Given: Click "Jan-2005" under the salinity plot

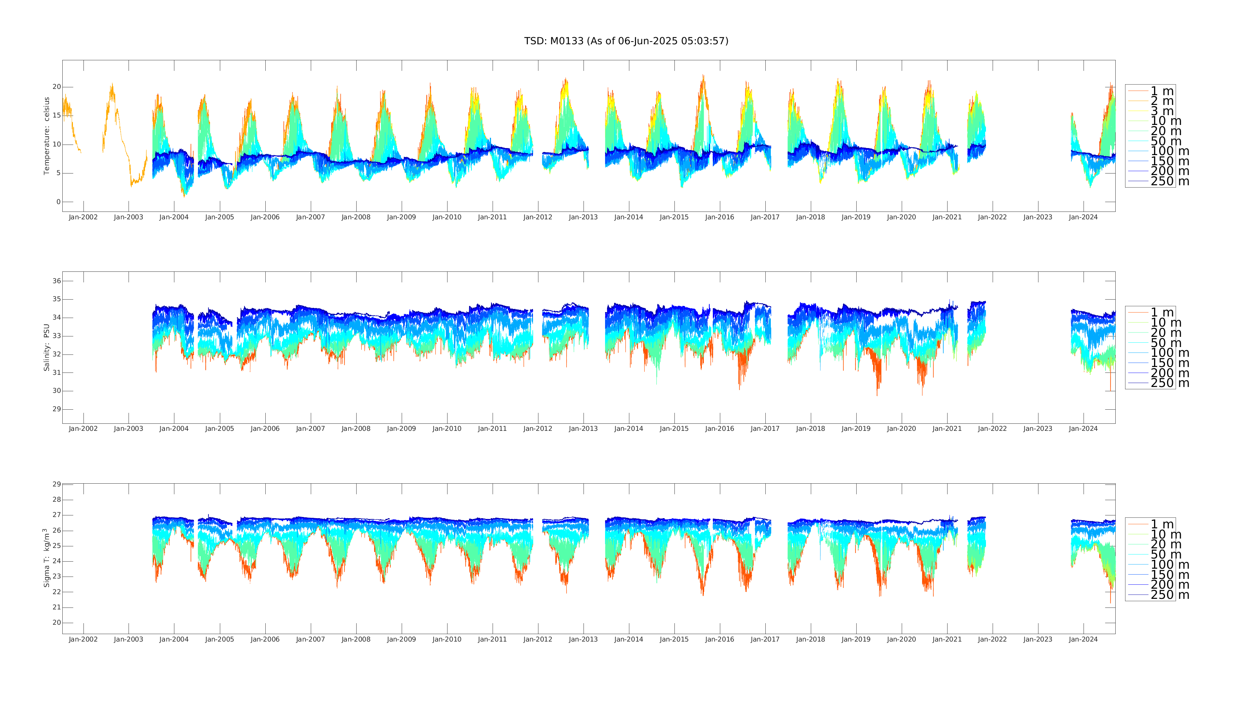Looking at the screenshot, I should (219, 428).
